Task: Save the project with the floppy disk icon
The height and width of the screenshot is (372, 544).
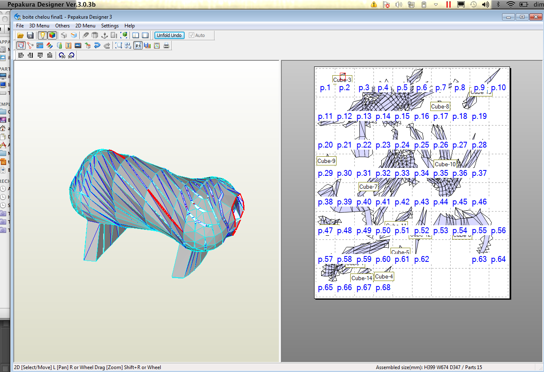Action: pyautogui.click(x=30, y=35)
